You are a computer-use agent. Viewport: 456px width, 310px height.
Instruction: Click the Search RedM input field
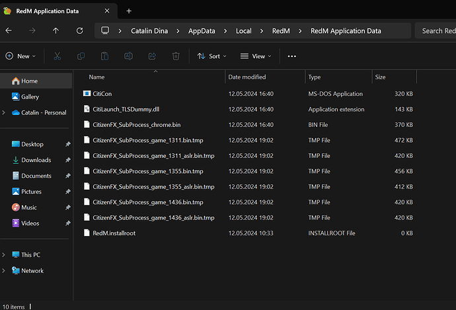coord(436,31)
